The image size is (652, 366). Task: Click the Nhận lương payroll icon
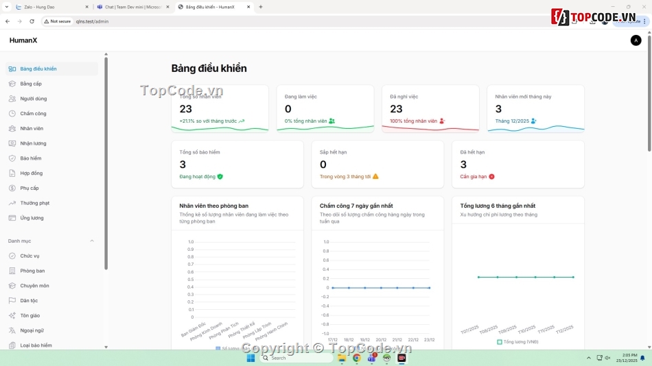click(x=12, y=143)
